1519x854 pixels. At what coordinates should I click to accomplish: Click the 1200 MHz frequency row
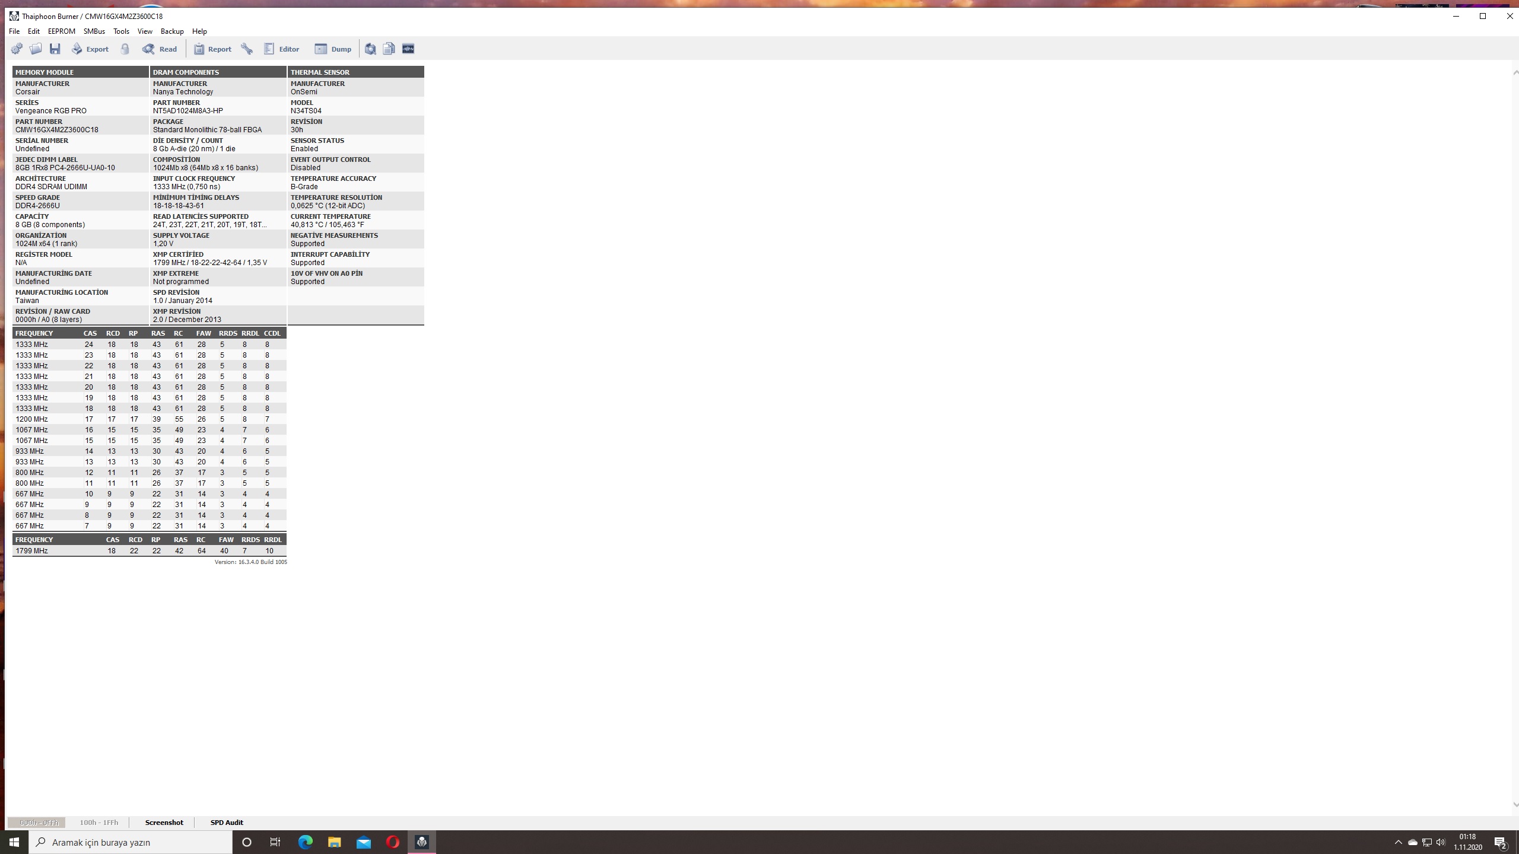150,419
